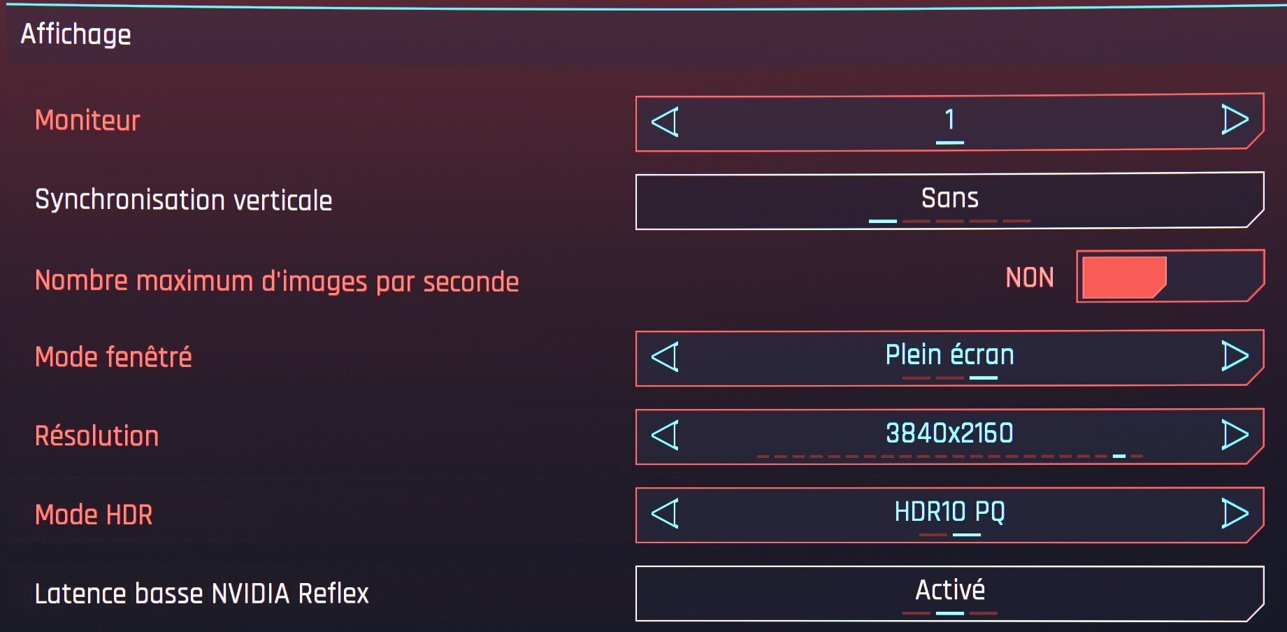Click left arrow for Mode HDR
The height and width of the screenshot is (632, 1287).
click(x=665, y=514)
